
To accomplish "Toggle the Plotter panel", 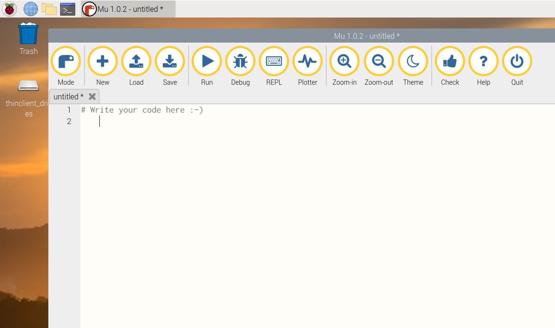I will [308, 62].
